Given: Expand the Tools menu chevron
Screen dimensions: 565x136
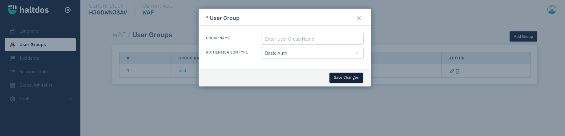Looking at the screenshot, I should click(x=71, y=99).
